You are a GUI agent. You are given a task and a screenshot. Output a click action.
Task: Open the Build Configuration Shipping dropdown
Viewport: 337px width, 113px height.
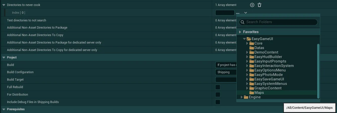click(x=226, y=72)
